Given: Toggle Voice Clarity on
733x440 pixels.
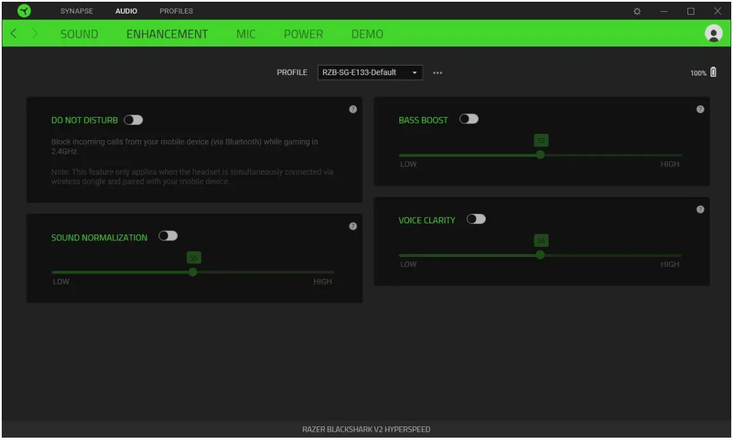Looking at the screenshot, I should coord(476,219).
